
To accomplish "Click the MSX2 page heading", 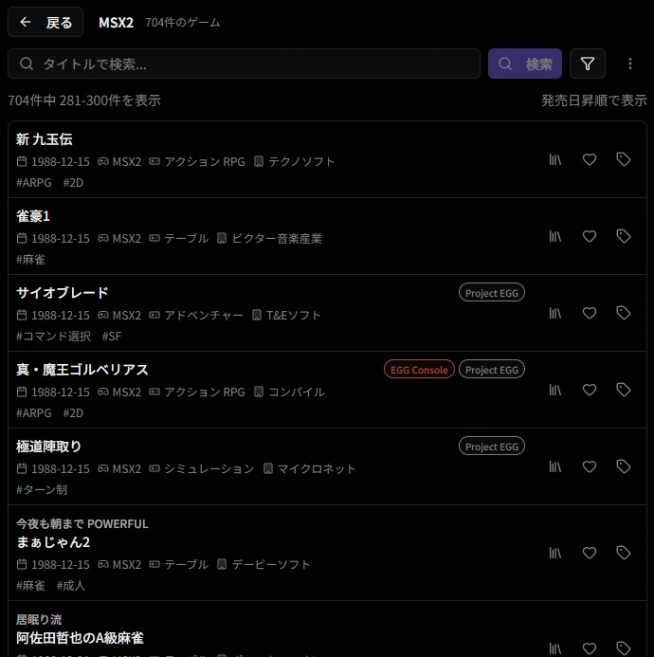I will tap(116, 22).
